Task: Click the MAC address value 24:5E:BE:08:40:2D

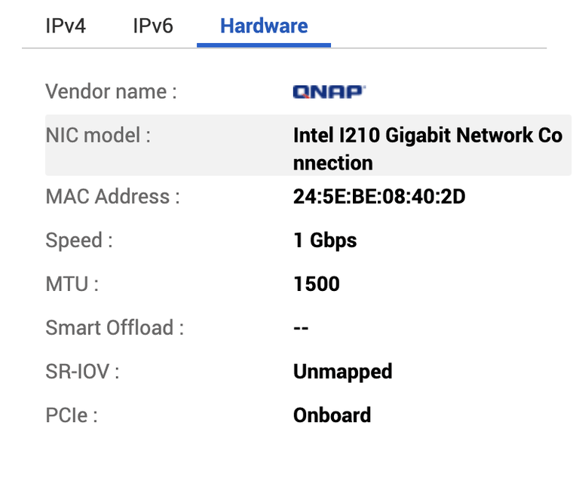Action: click(379, 197)
